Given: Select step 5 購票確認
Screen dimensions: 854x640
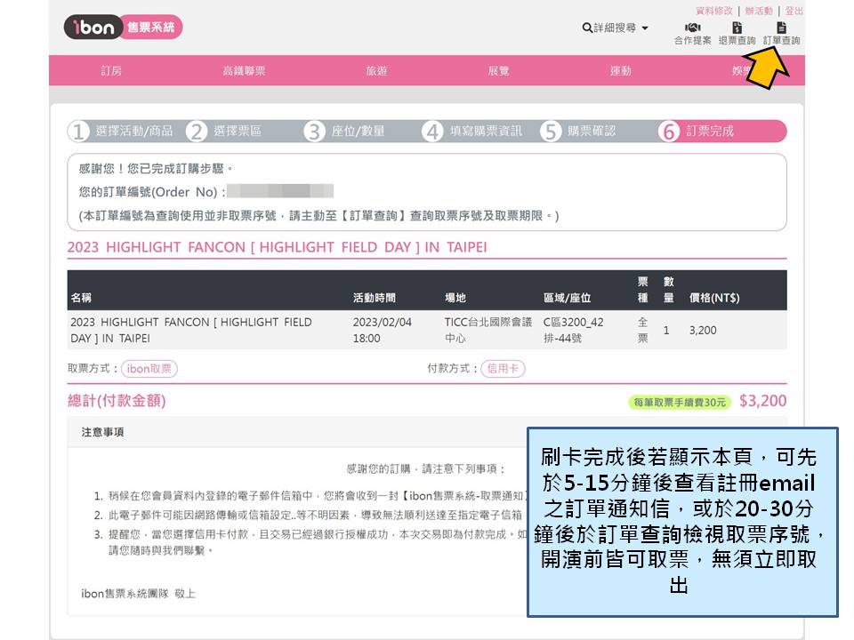Looking at the screenshot, I should click(x=578, y=132).
